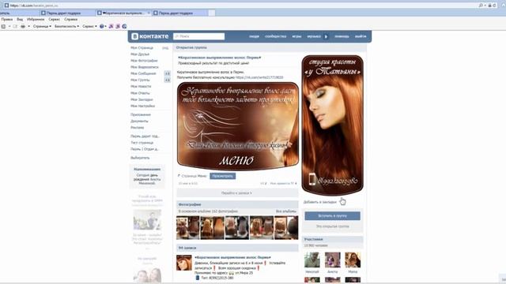Open the 'Справка' browser menu
The height and width of the screenshot is (284, 506).
[70, 19]
